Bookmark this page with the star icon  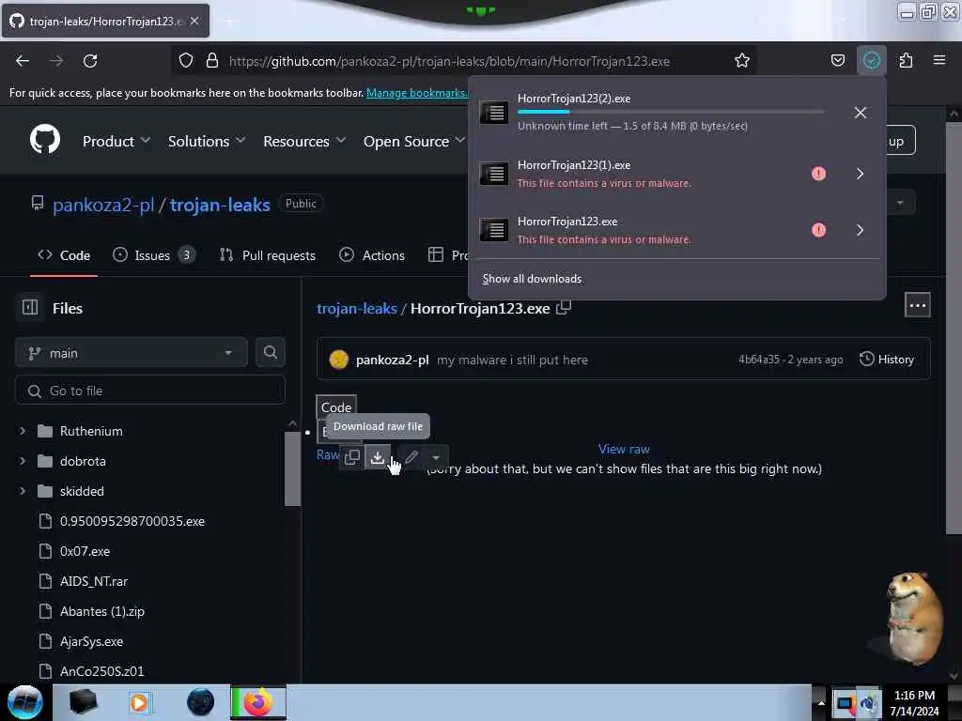point(742,61)
